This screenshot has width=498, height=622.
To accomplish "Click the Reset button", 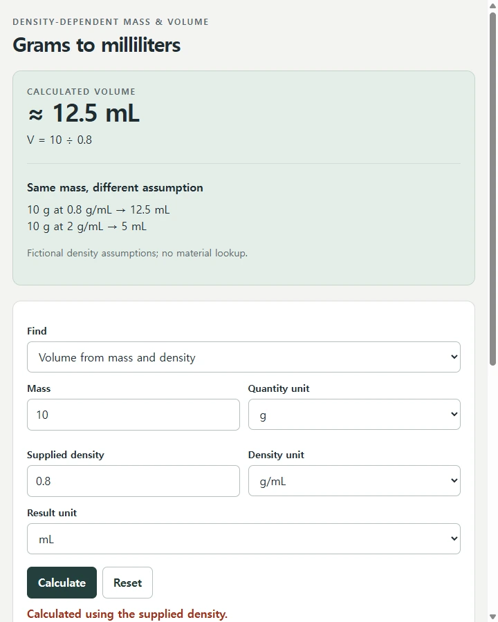I will pyautogui.click(x=127, y=583).
